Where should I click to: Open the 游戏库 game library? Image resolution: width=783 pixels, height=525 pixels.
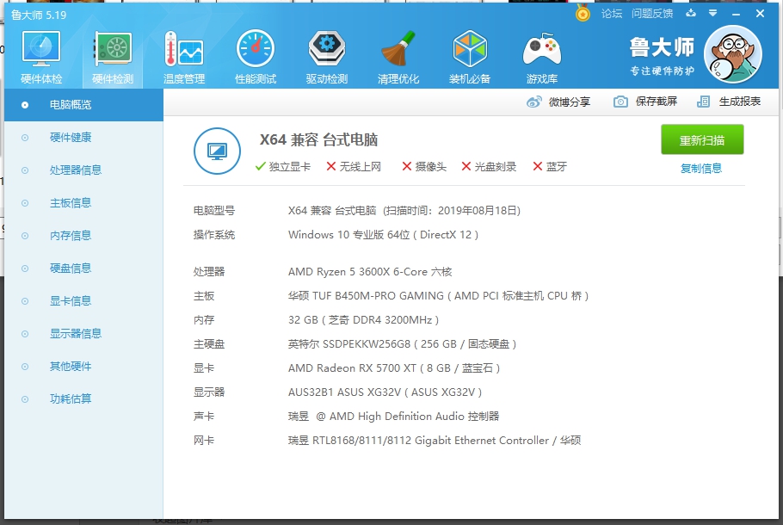(x=541, y=54)
